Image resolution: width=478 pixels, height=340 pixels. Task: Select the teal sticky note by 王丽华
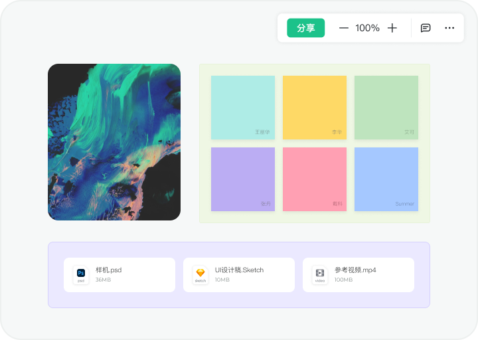click(243, 108)
